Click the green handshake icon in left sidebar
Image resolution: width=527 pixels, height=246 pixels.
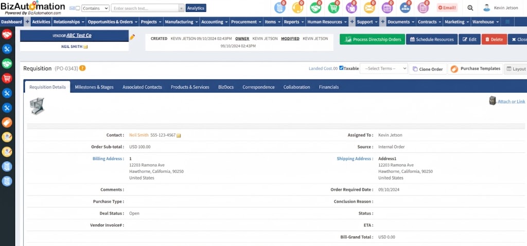[7, 63]
